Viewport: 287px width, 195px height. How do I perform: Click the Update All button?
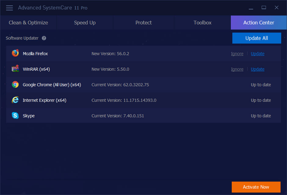(x=256, y=38)
